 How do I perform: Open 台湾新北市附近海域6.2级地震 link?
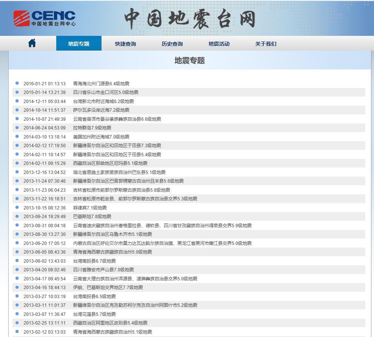point(103,102)
